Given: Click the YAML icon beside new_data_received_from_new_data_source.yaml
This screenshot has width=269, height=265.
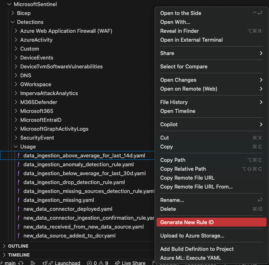Looking at the screenshot, I should [19, 227].
